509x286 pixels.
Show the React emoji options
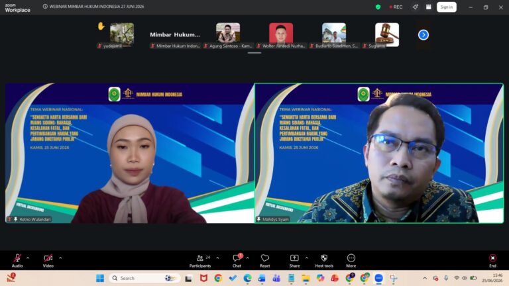pos(265,260)
